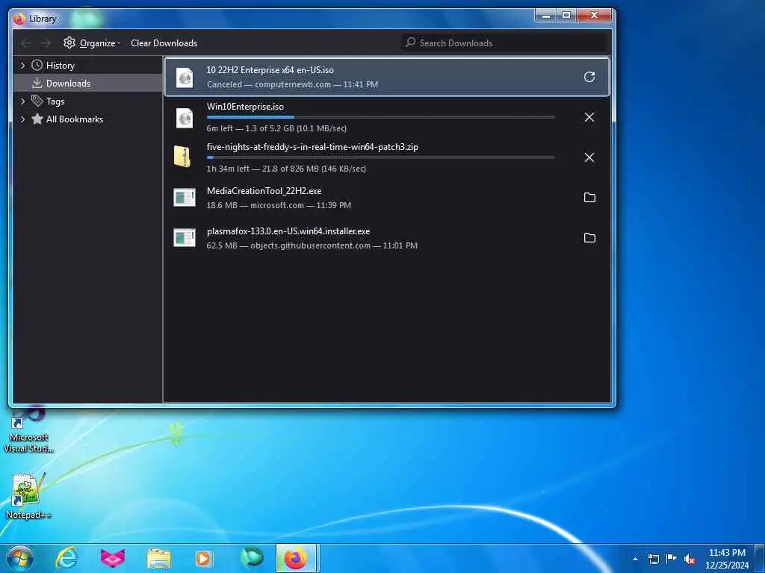This screenshot has height=573, width=765.
Task: Click the MediaCreationTool_22H2.exe file icon
Action: pyautogui.click(x=185, y=197)
